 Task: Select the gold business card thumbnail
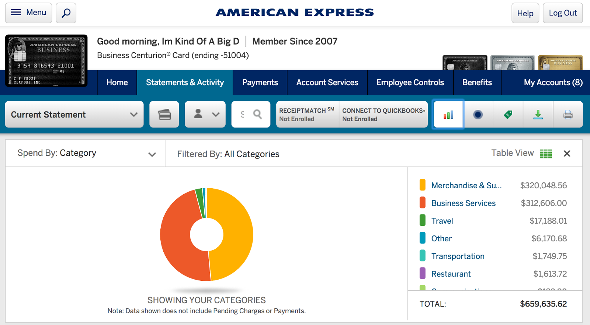click(x=560, y=63)
